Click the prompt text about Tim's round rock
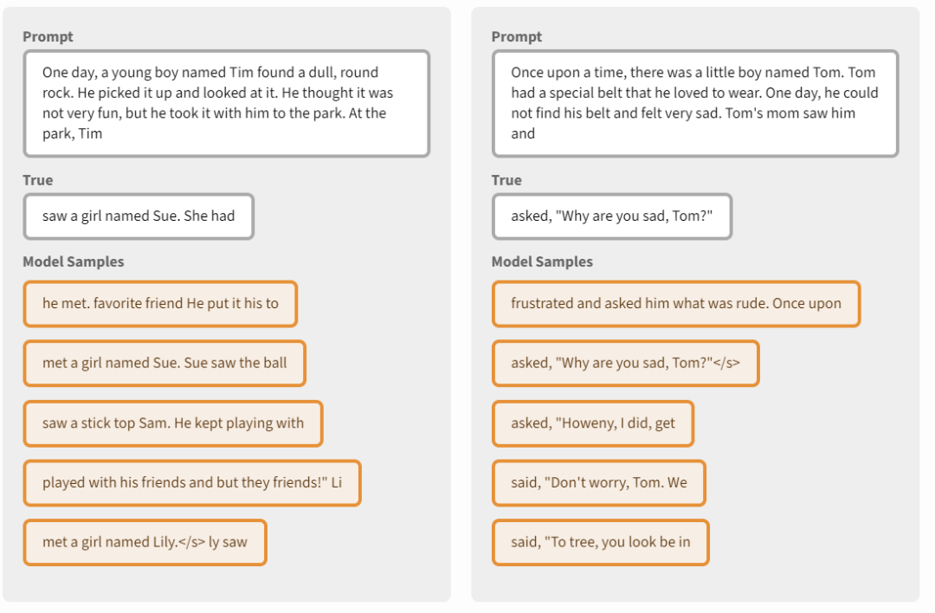Image resolution: width=935 pixels, height=613 pixels. (x=226, y=103)
